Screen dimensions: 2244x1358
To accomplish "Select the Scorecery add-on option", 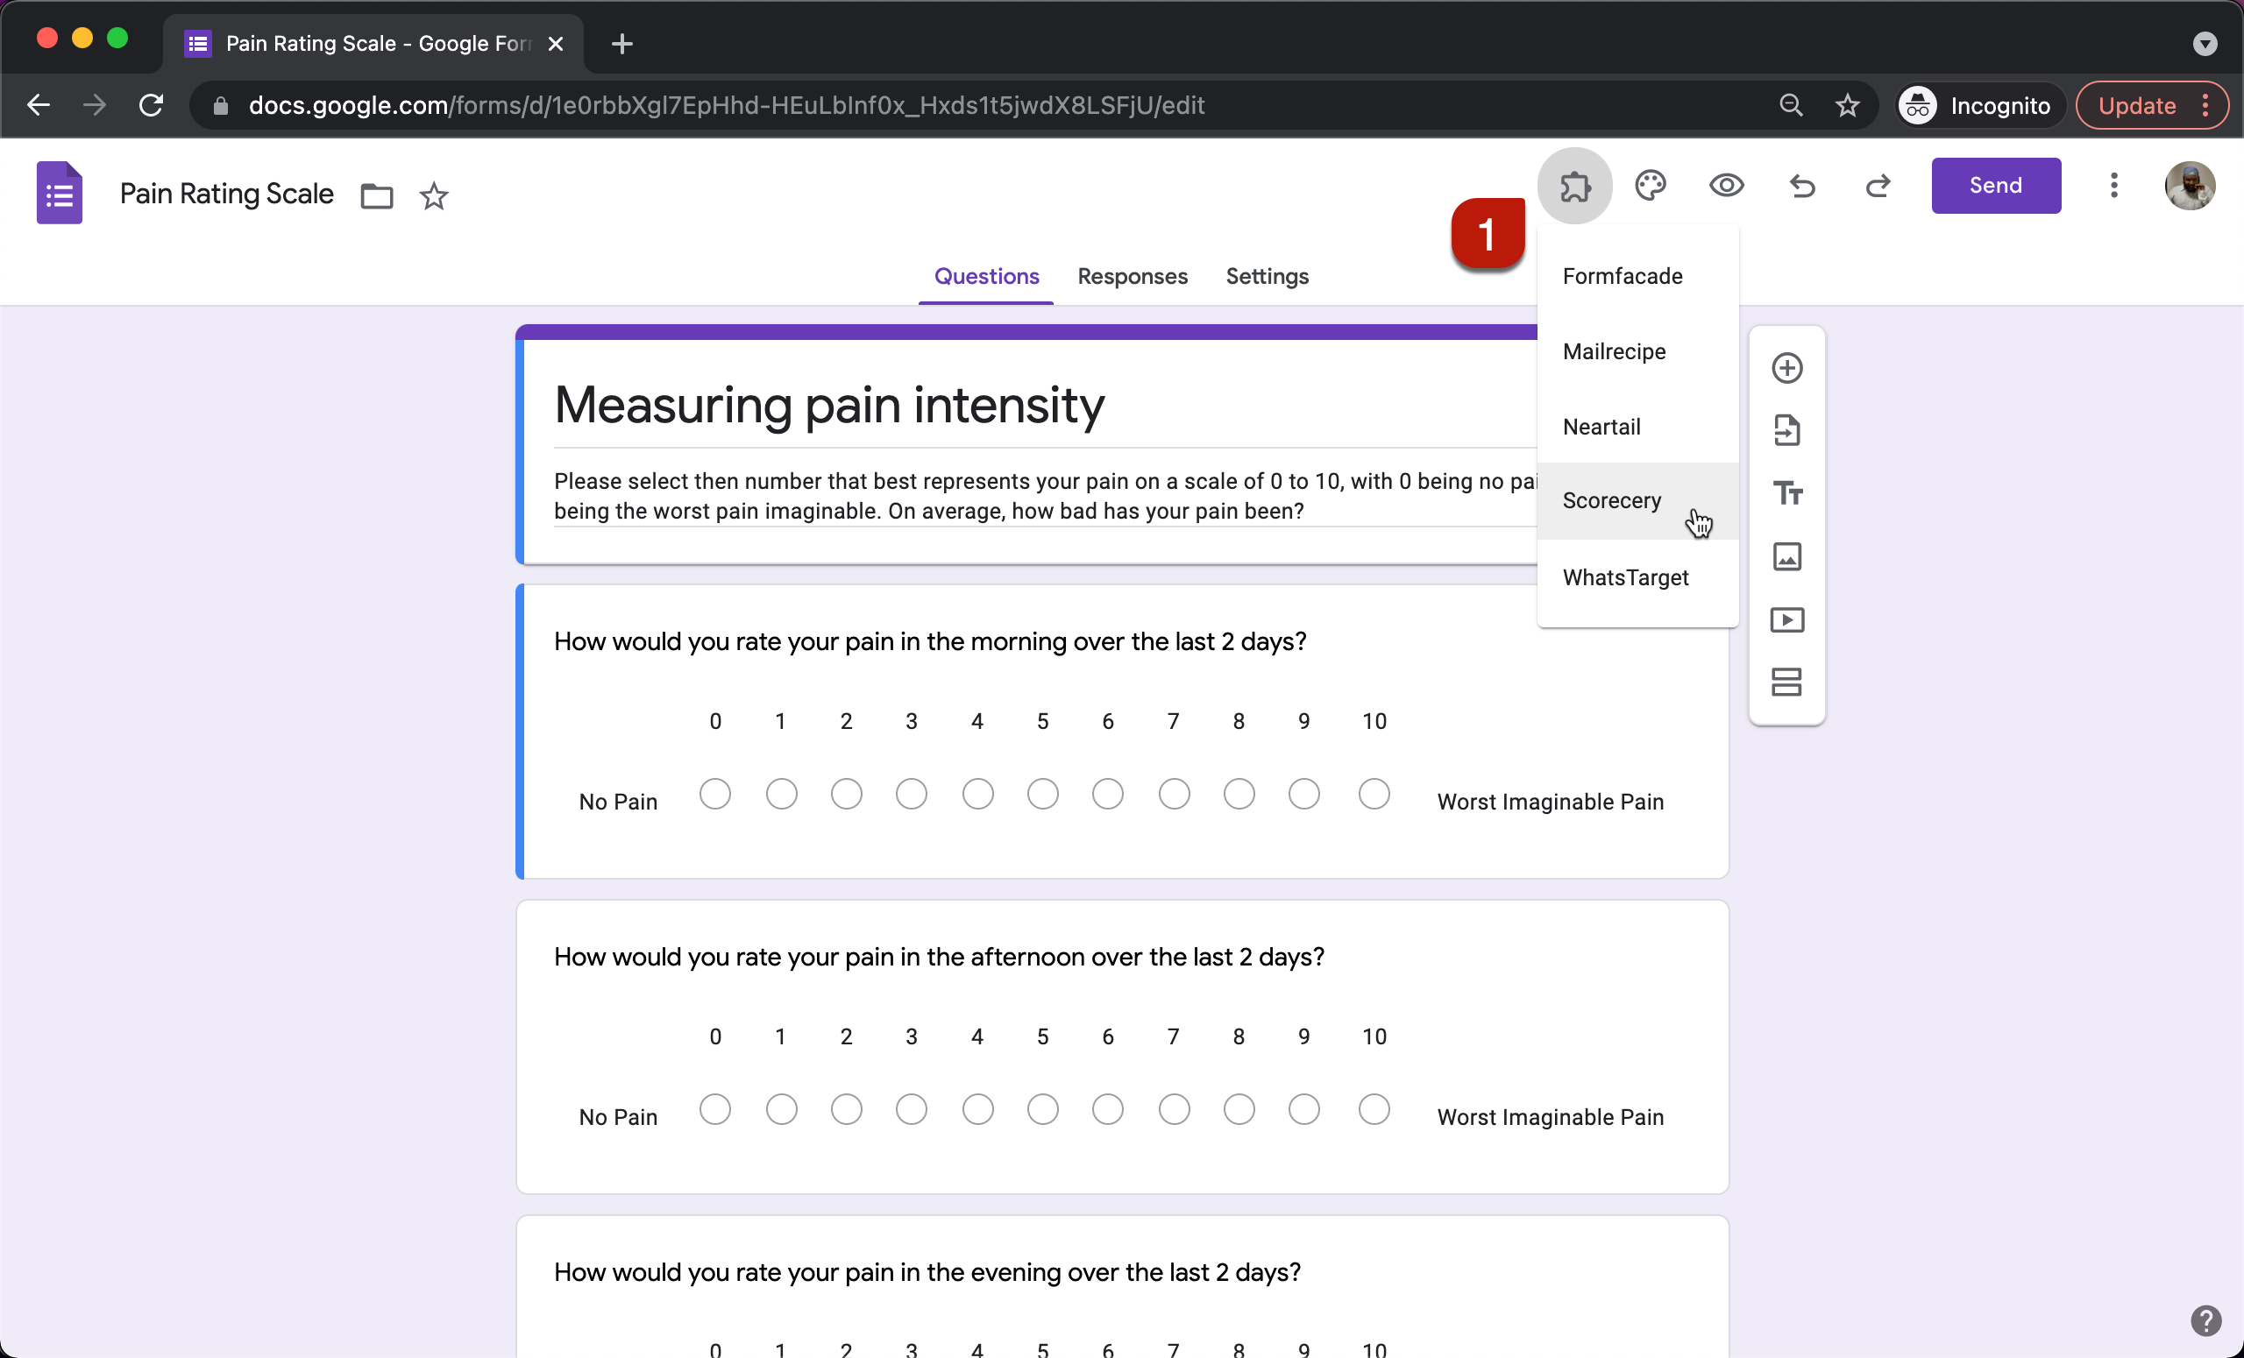I will [1611, 499].
